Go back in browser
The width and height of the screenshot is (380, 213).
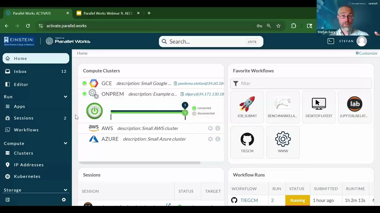7,26
